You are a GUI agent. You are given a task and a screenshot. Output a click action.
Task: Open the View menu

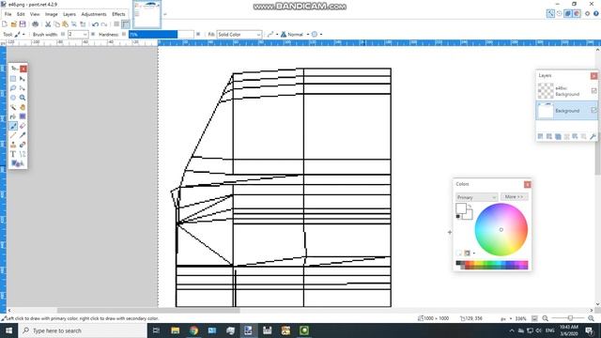click(35, 14)
